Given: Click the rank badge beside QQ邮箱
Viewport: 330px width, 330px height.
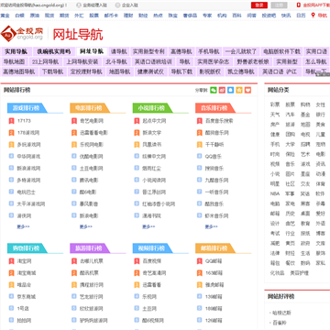Looking at the screenshot, I should (200, 261).
